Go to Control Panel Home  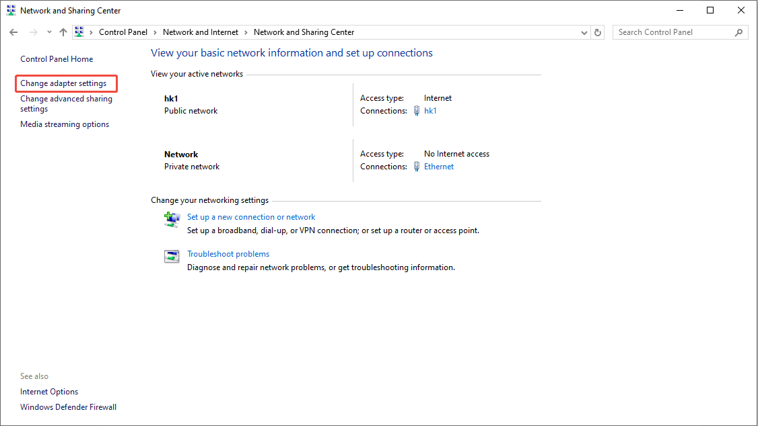coord(56,58)
